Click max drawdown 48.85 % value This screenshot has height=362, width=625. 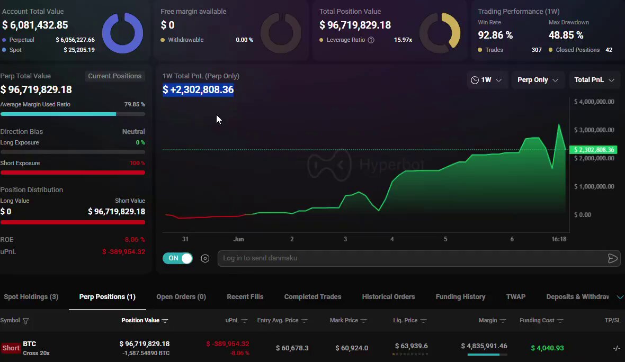(x=566, y=35)
